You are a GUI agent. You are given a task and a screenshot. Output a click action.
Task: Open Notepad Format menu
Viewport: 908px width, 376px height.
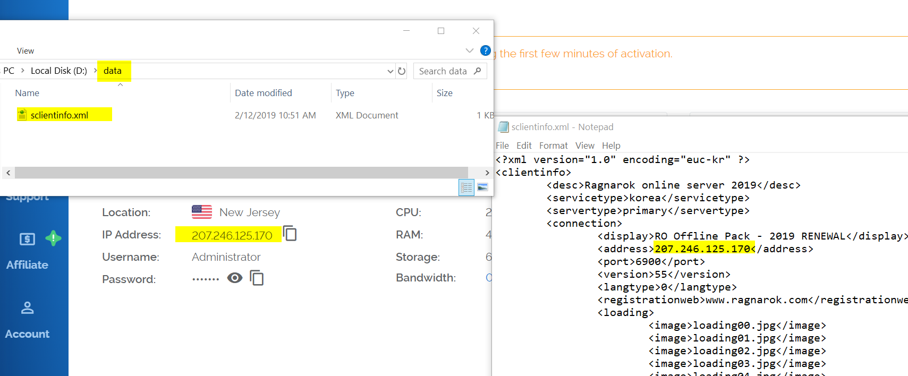(553, 146)
